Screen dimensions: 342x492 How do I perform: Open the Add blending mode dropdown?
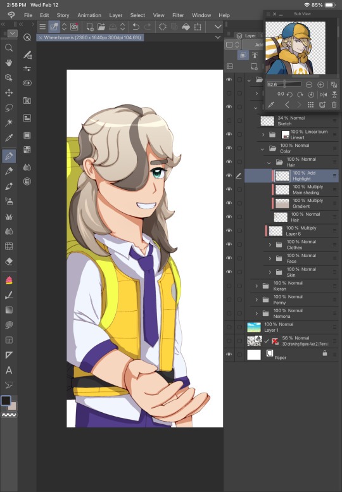point(253,45)
